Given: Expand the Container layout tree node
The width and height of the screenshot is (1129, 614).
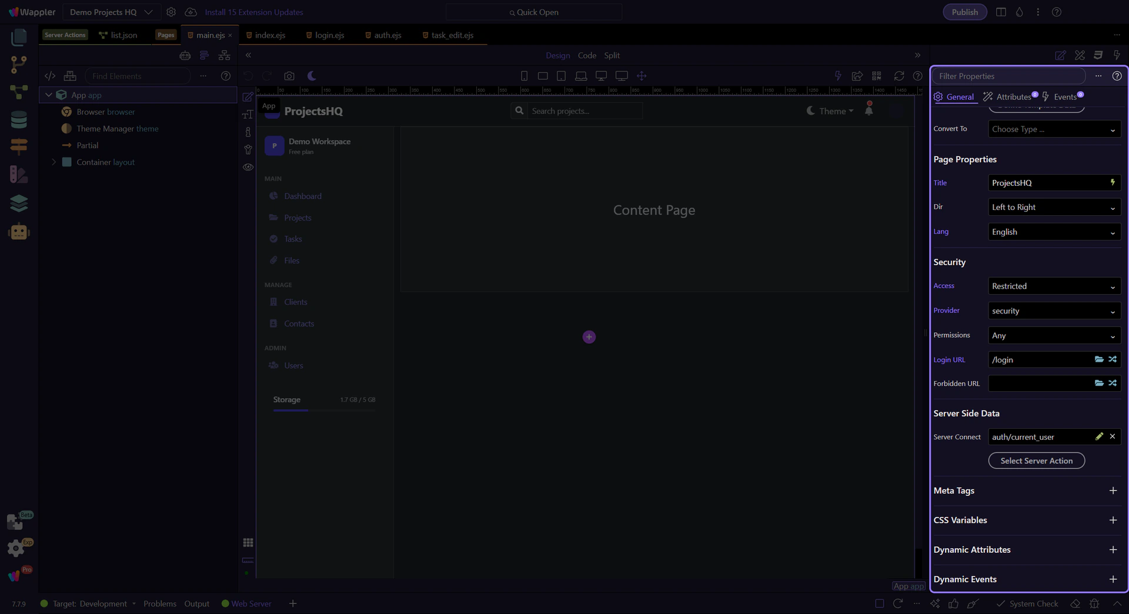Looking at the screenshot, I should click(54, 162).
